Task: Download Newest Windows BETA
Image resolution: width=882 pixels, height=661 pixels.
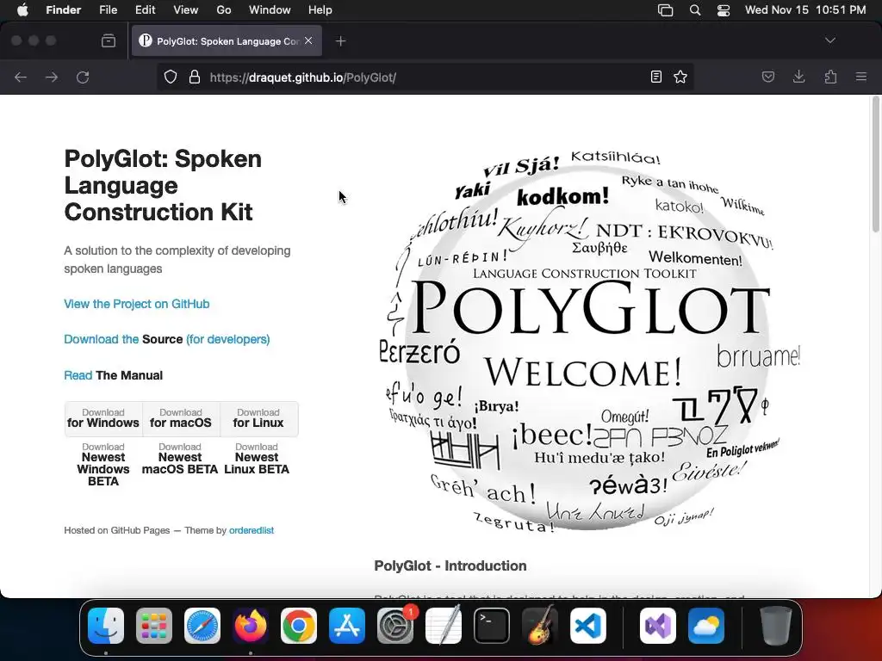Action: [103, 464]
